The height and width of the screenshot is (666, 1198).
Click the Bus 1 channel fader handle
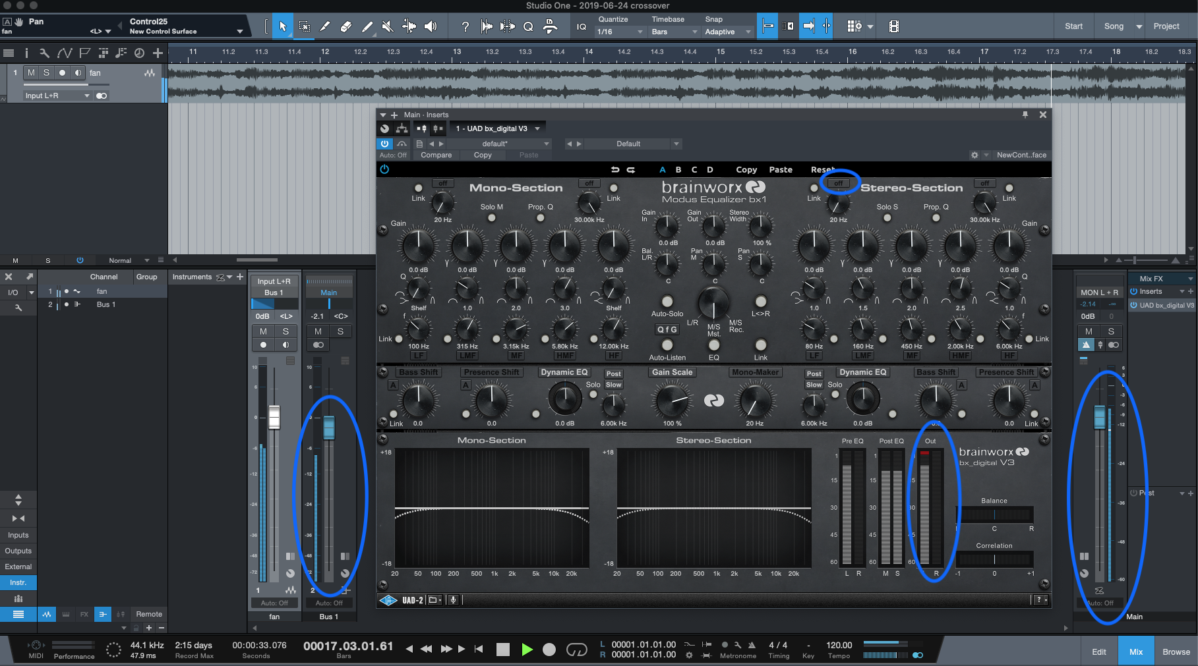tap(328, 428)
